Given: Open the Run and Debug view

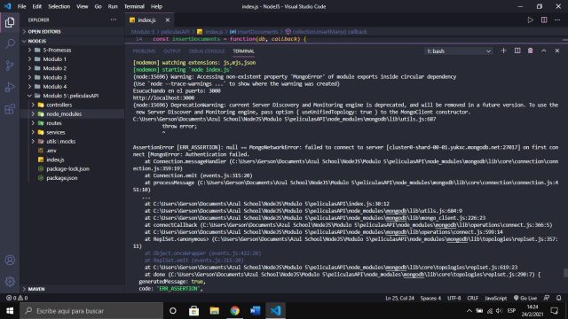Looking at the screenshot, I should coord(10,87).
